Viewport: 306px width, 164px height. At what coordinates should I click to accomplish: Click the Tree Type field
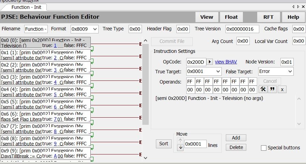coord(135,29)
